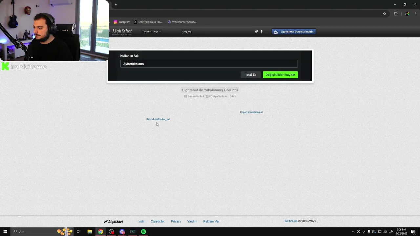Show hidden system tray icons

(353, 232)
